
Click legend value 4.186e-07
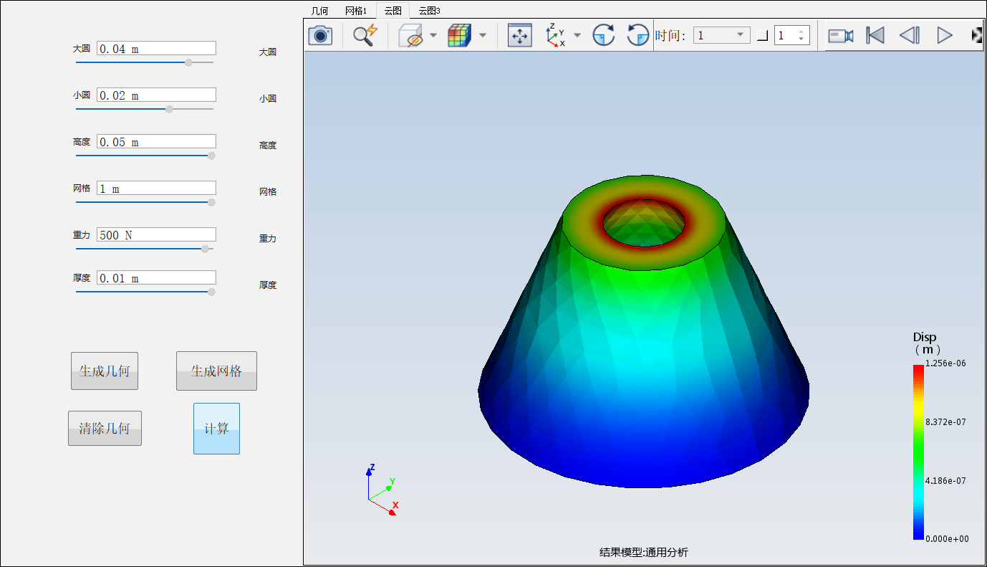[945, 481]
